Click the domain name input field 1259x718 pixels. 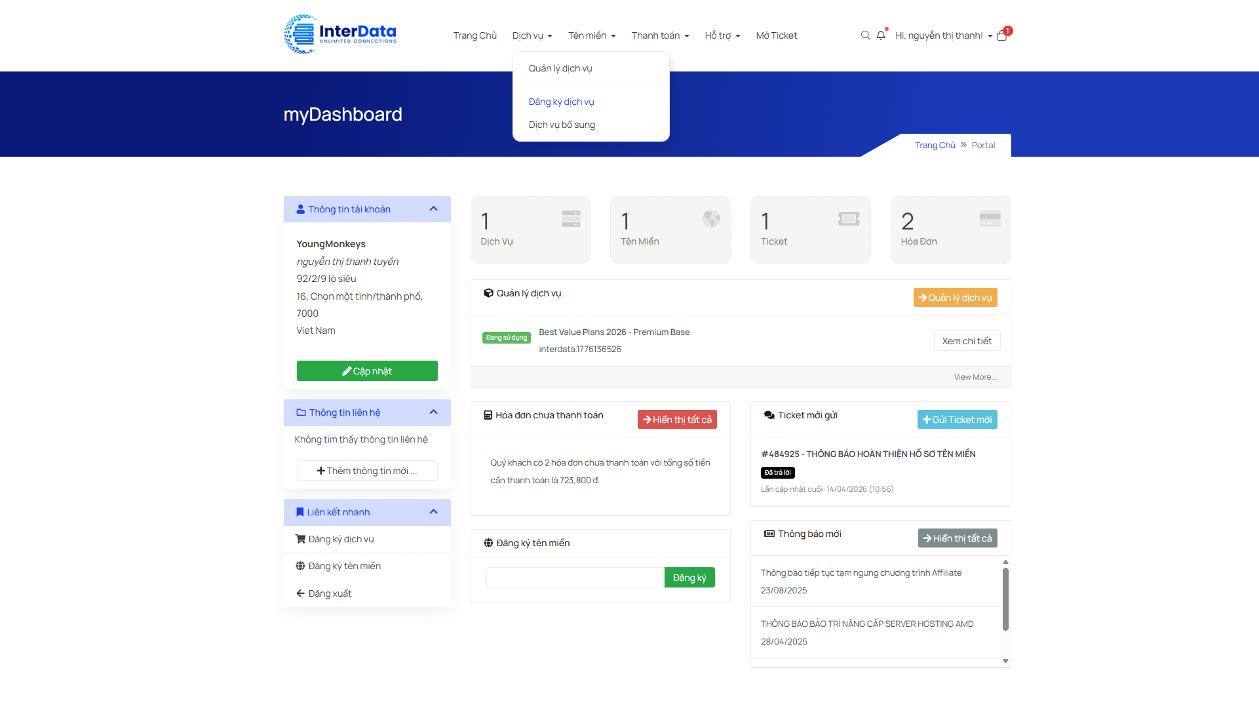coord(575,578)
